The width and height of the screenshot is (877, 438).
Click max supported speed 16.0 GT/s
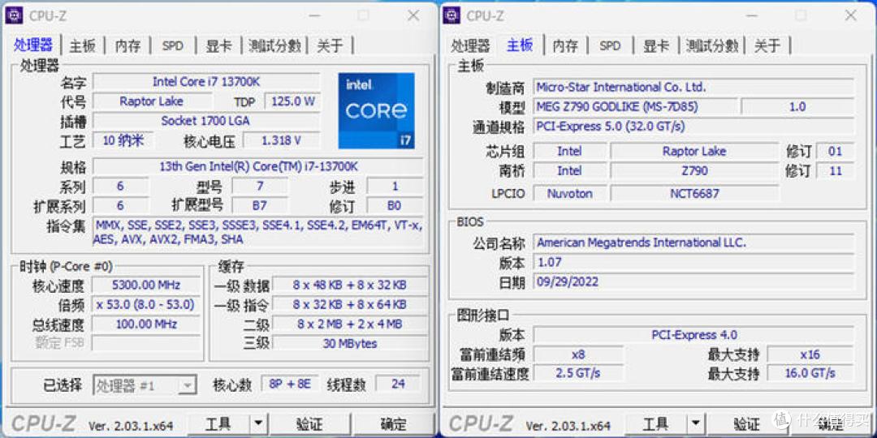click(810, 372)
